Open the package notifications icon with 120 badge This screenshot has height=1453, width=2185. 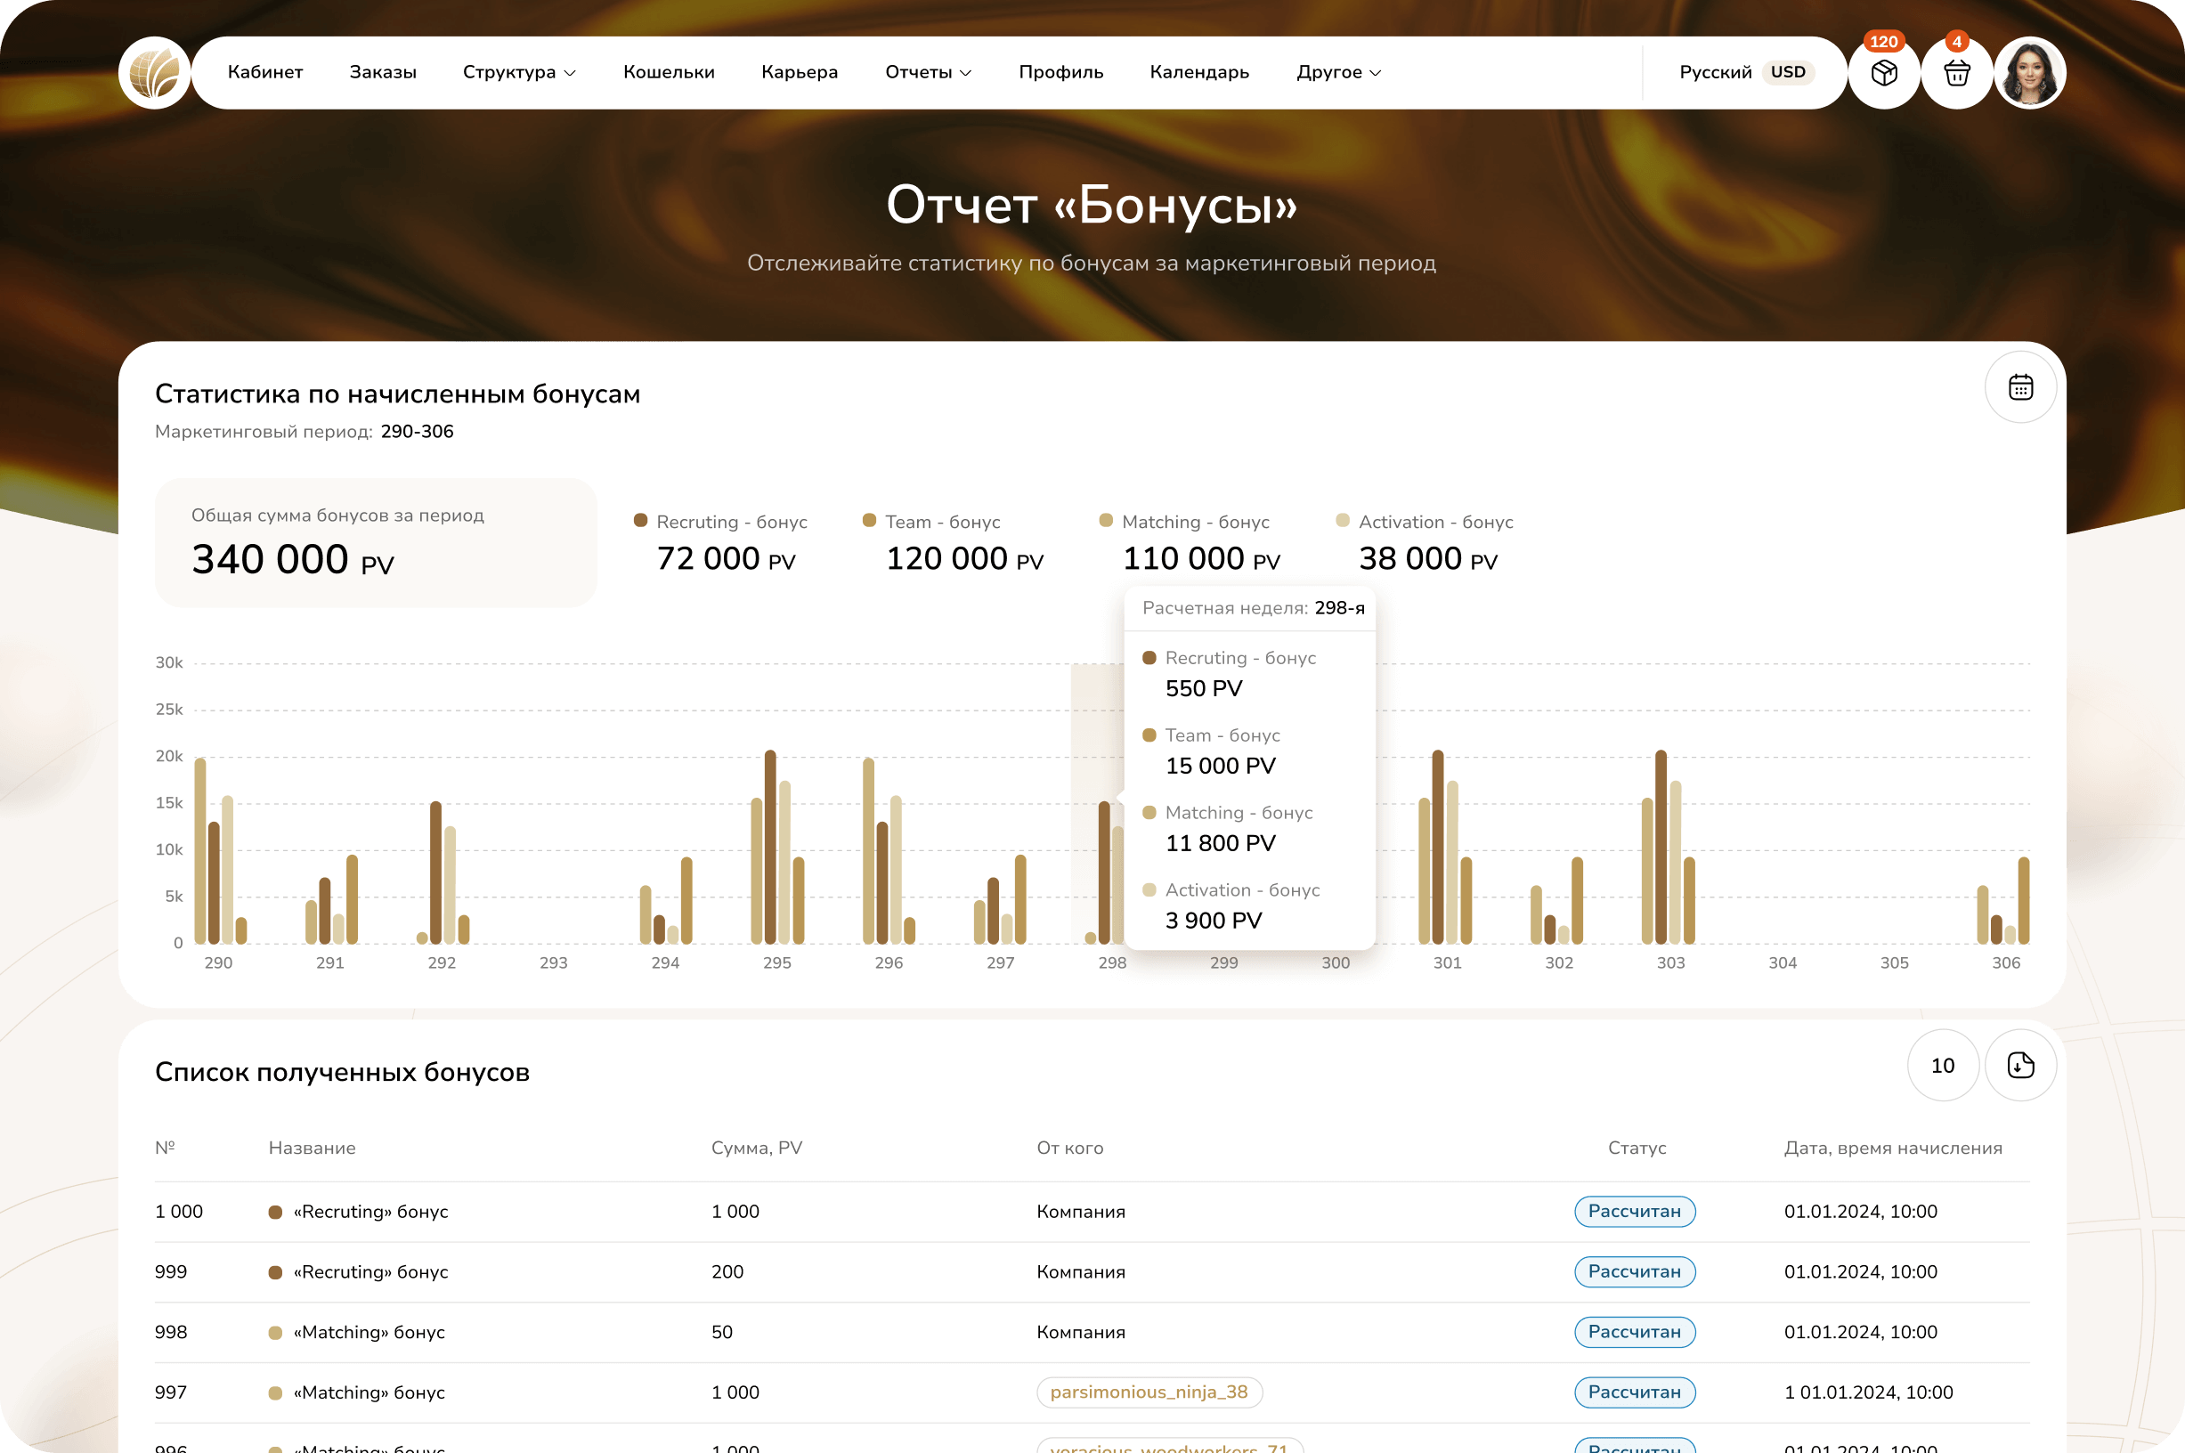[x=1883, y=73]
